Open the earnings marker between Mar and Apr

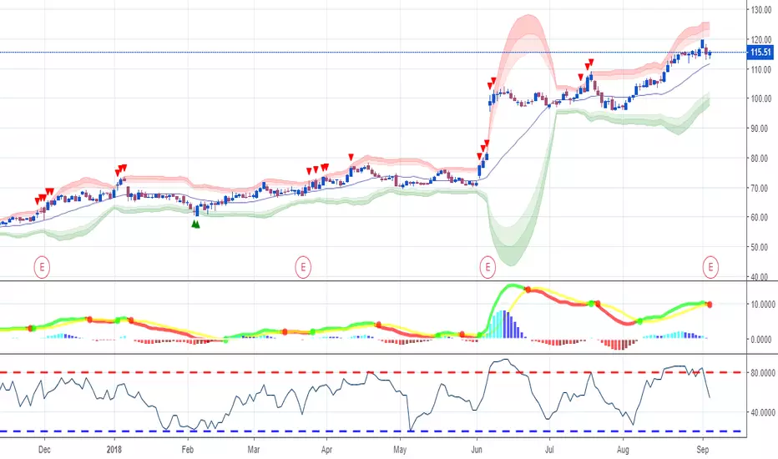coord(303,267)
